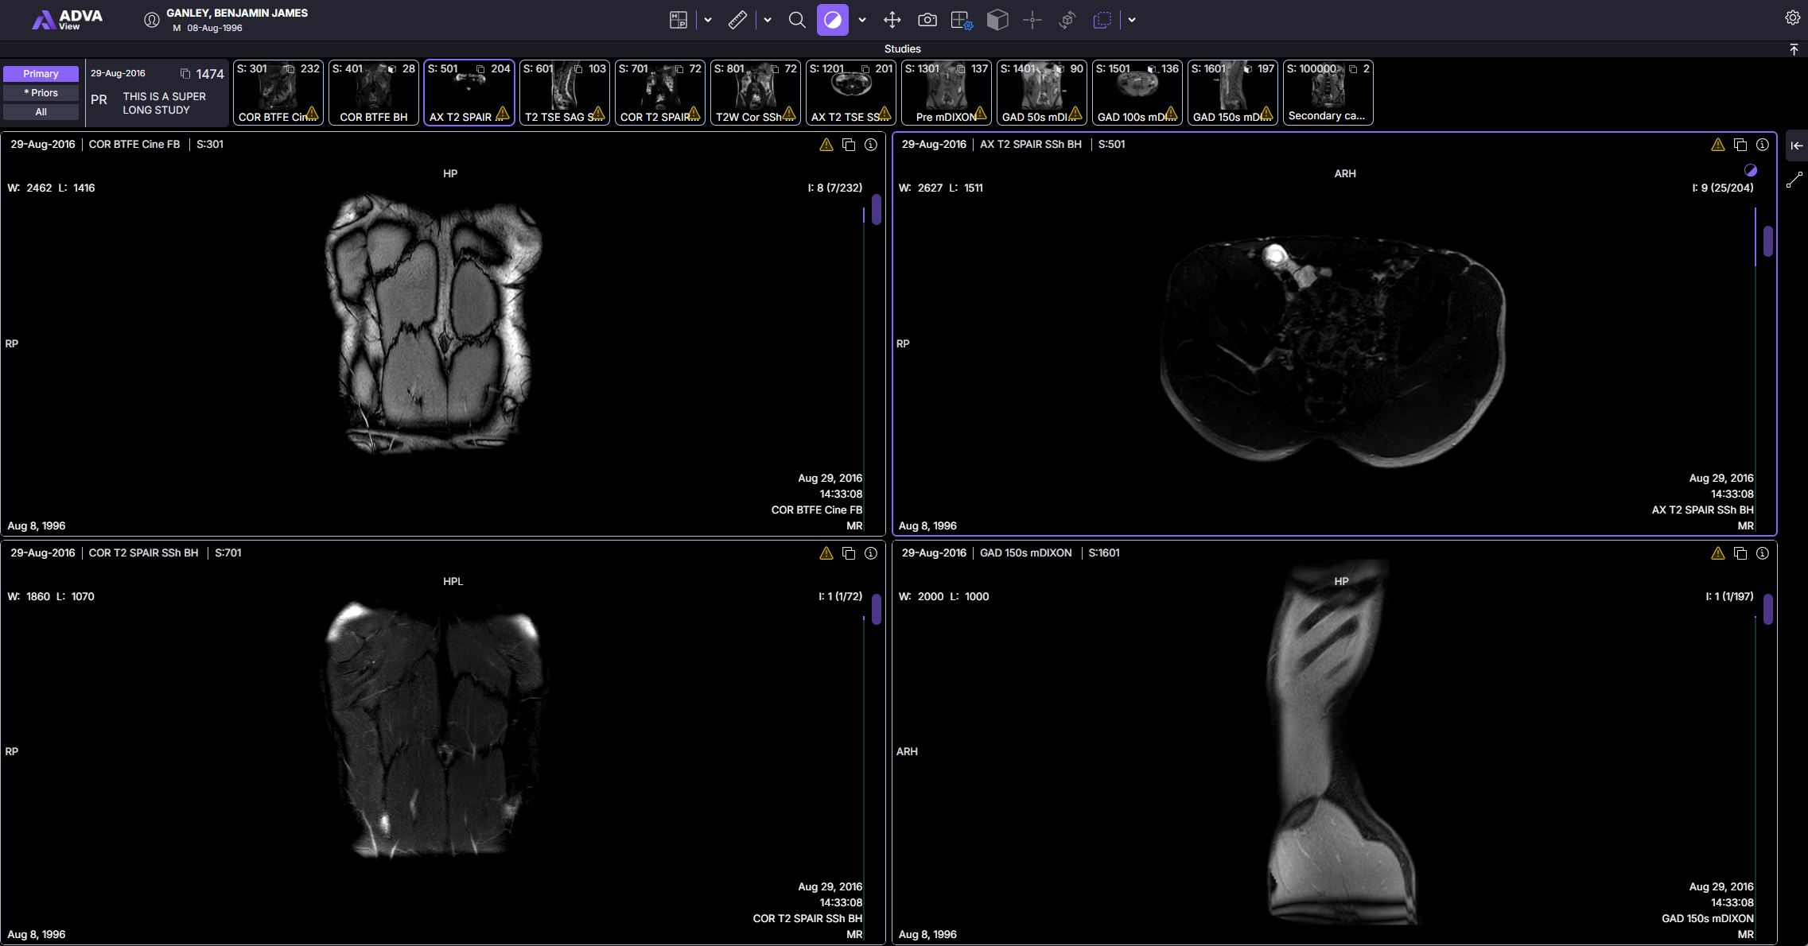Toggle the dashed stack selection tool

coord(1102,20)
